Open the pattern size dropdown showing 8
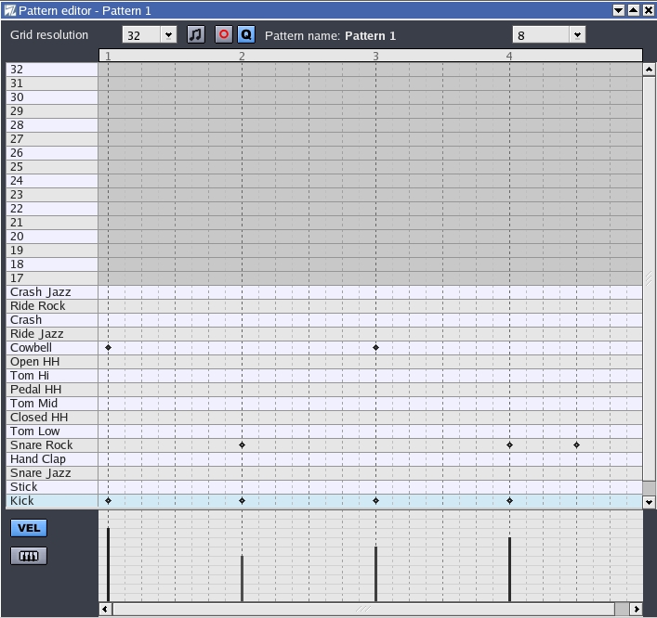 pos(548,34)
